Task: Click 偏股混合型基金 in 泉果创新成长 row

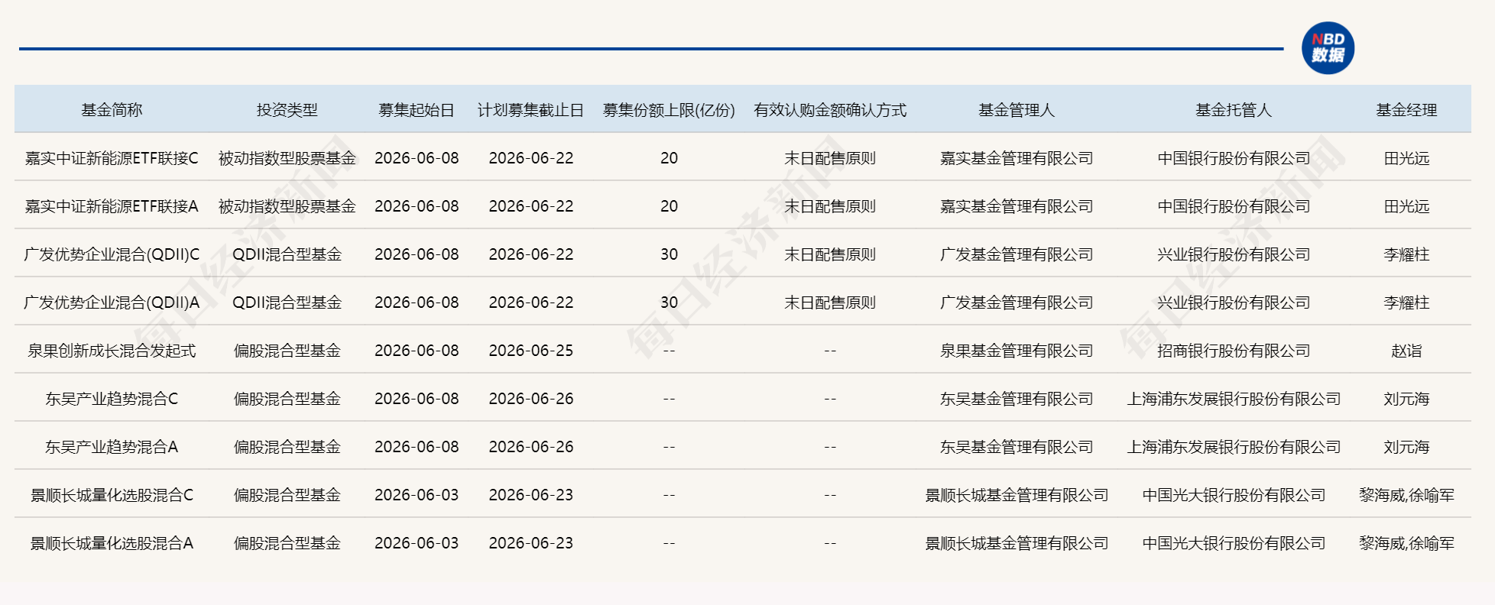Action: 287,351
